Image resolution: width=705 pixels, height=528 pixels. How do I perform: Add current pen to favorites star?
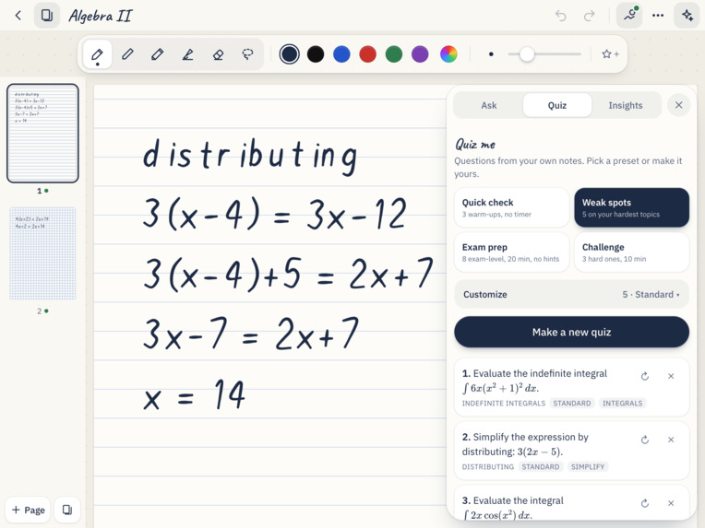[610, 53]
